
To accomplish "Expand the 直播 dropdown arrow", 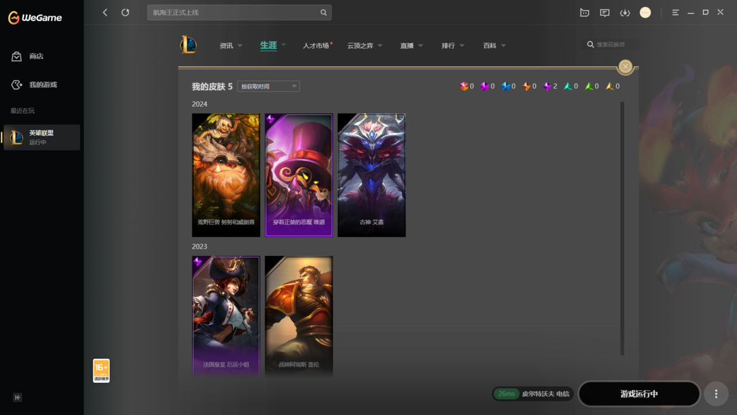I will click(x=420, y=46).
